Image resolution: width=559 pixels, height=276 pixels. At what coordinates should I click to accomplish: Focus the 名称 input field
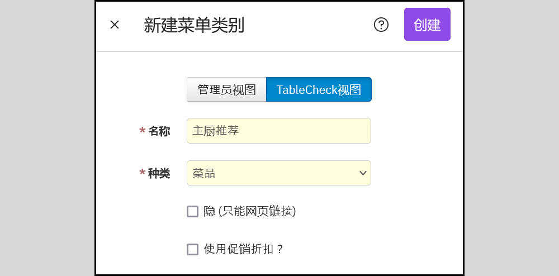[279, 131]
